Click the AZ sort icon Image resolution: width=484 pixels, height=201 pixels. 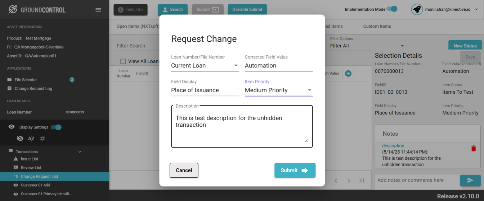pyautogui.click(x=31, y=139)
